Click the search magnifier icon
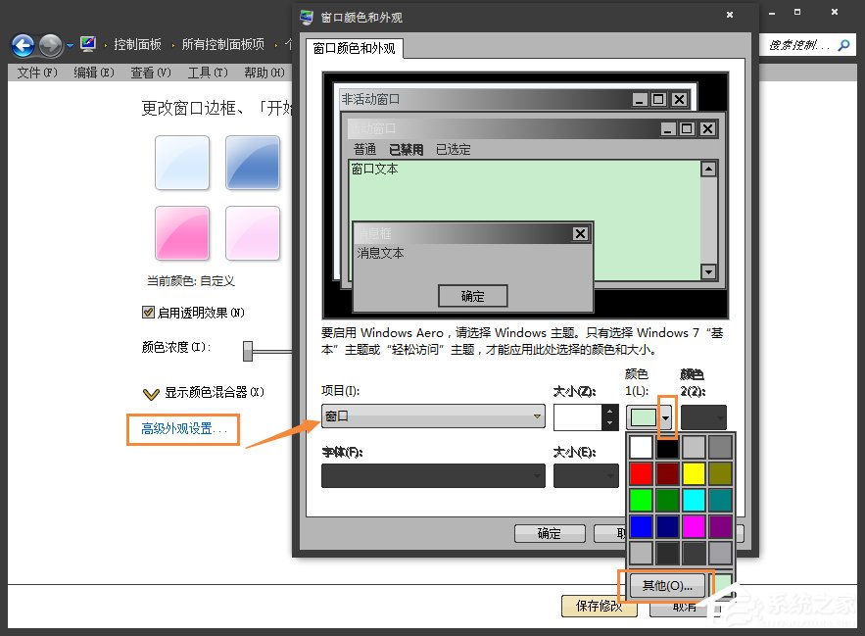Screen dimensions: 865x636 [843, 44]
